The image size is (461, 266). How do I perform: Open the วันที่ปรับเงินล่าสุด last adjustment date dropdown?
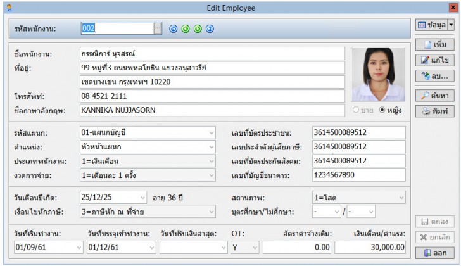224,248
